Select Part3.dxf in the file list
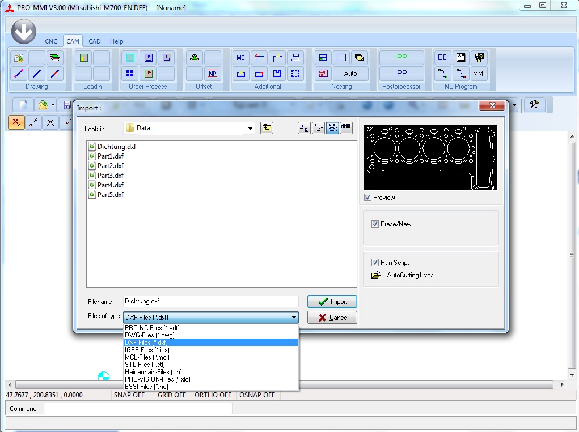 [110, 176]
